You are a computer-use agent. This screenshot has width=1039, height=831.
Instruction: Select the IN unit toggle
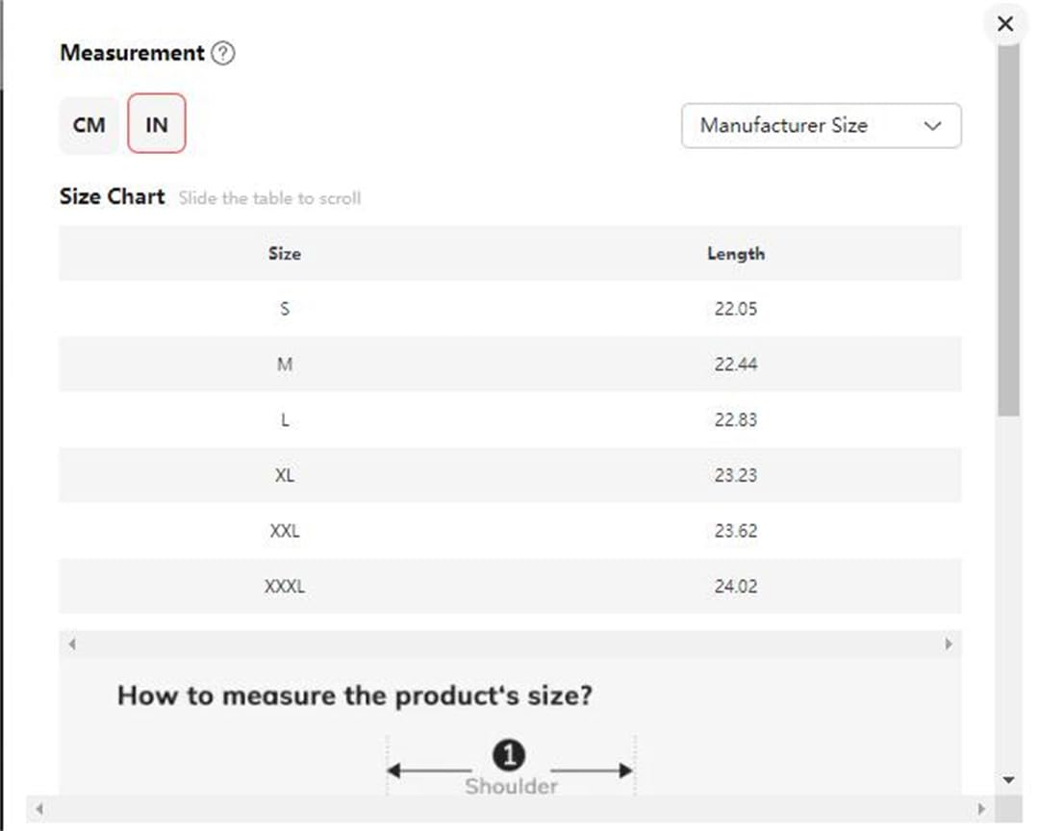157,124
